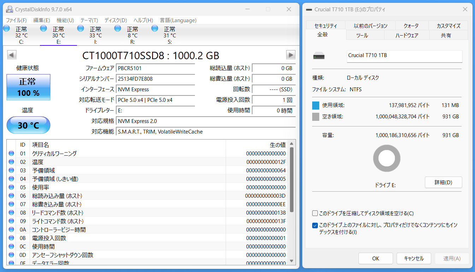
Task: Select drive C: status icon at 32 °C
Action: tap(6, 29)
